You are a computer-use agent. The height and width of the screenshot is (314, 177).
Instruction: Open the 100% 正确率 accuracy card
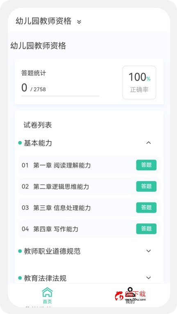point(139,83)
